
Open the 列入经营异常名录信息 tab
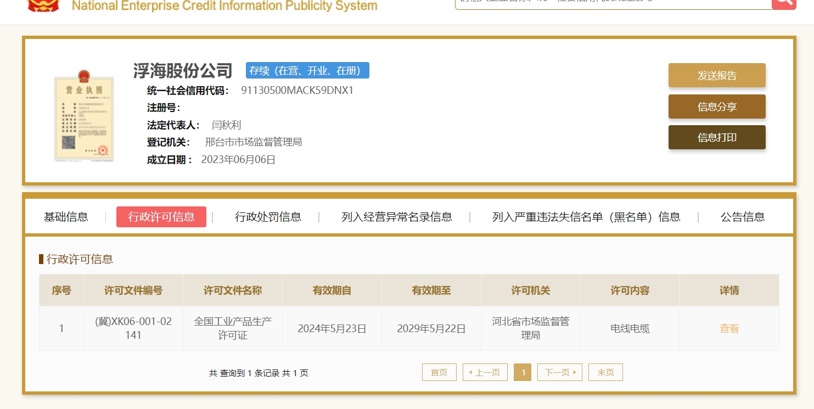(397, 217)
